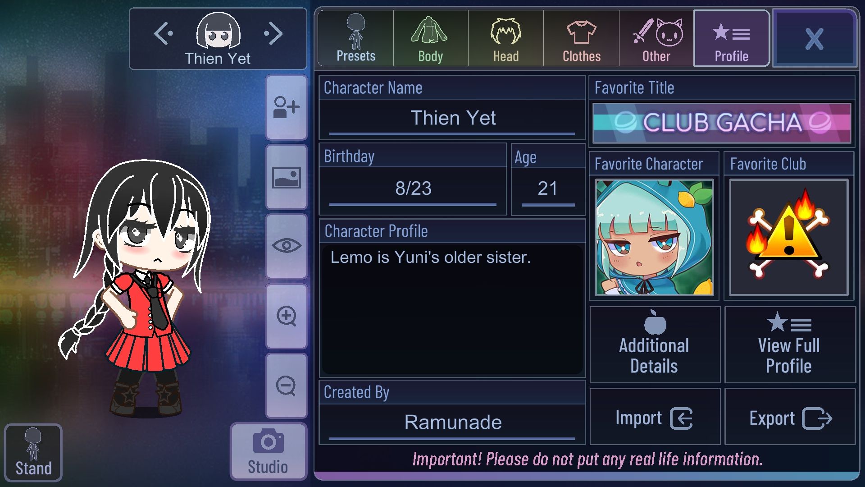This screenshot has width=865, height=487.
Task: Toggle the eye visibility icon
Action: pos(287,246)
